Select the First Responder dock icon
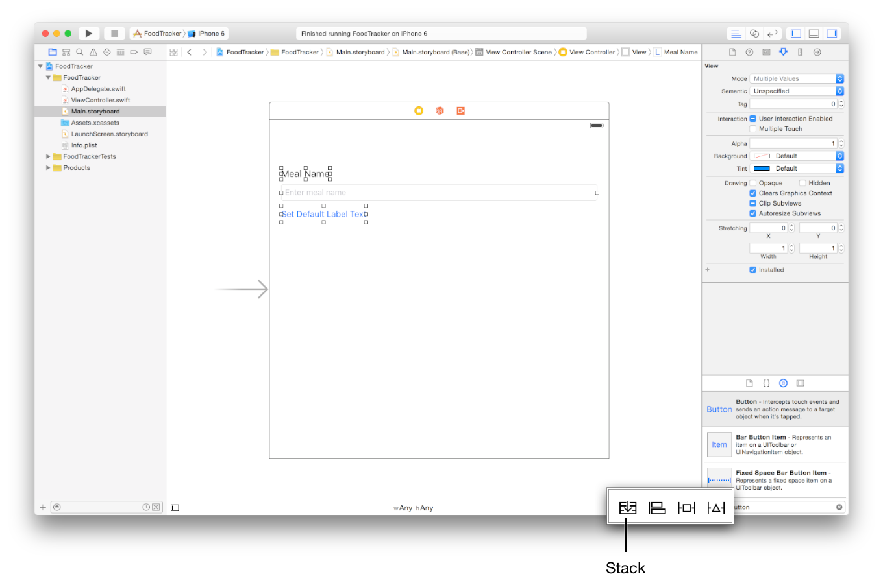The height and width of the screenshot is (585, 883). pyautogui.click(x=440, y=111)
